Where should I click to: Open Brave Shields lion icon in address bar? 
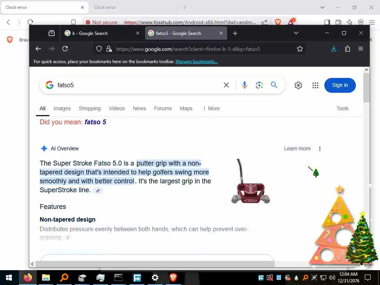[x=278, y=22]
